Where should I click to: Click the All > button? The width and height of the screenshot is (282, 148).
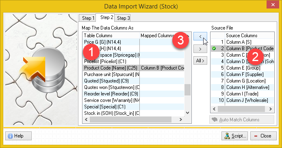200,61
